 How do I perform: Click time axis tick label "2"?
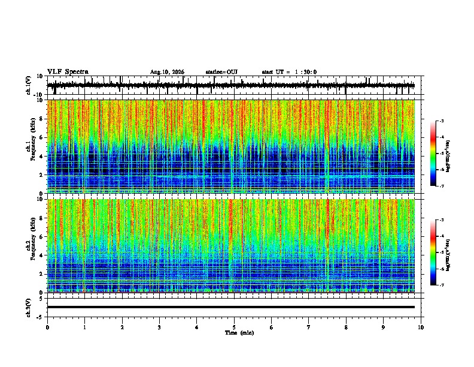coord(122,327)
